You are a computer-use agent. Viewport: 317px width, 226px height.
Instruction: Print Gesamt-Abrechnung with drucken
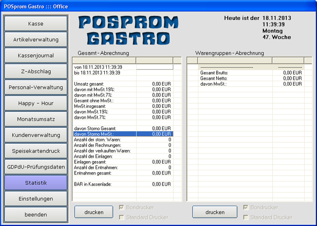pos(94,212)
